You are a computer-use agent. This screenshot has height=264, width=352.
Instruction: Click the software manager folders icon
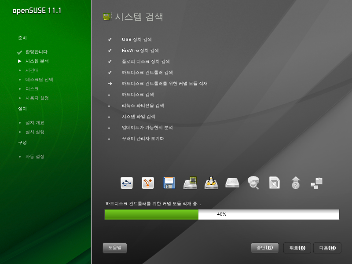click(x=317, y=183)
